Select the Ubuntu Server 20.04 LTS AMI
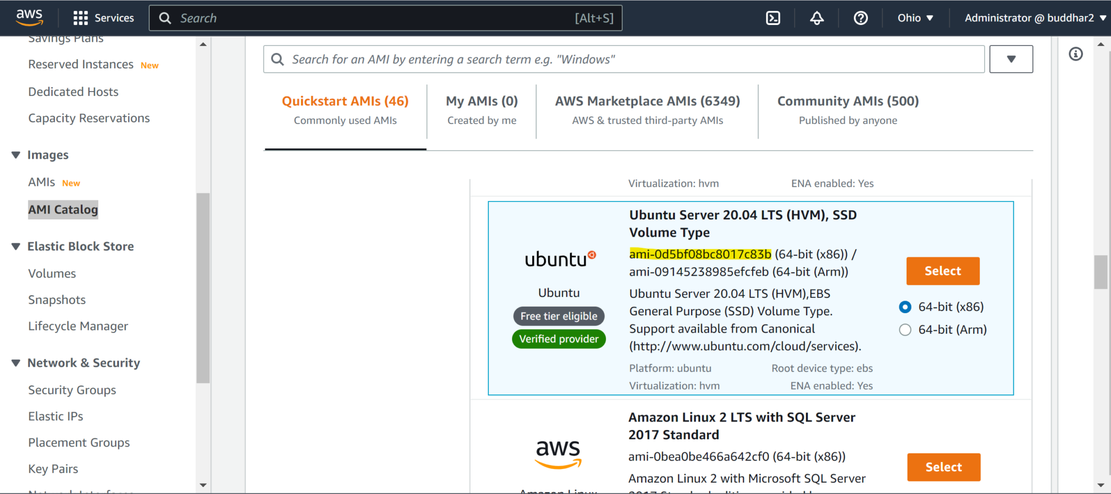The height and width of the screenshot is (494, 1111). tap(943, 271)
